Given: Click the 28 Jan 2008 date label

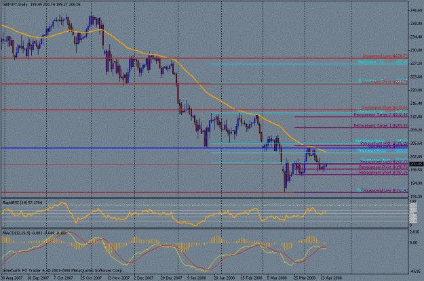Looking at the screenshot, I should click(224, 278).
